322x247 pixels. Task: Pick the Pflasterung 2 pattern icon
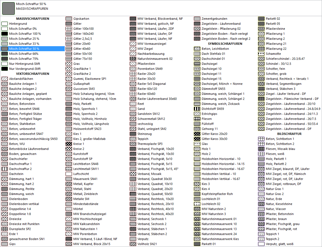coord(261,39)
